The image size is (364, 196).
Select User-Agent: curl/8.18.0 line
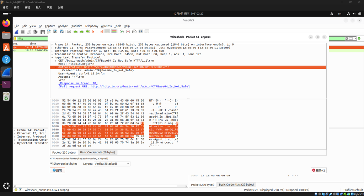(x=81, y=73)
